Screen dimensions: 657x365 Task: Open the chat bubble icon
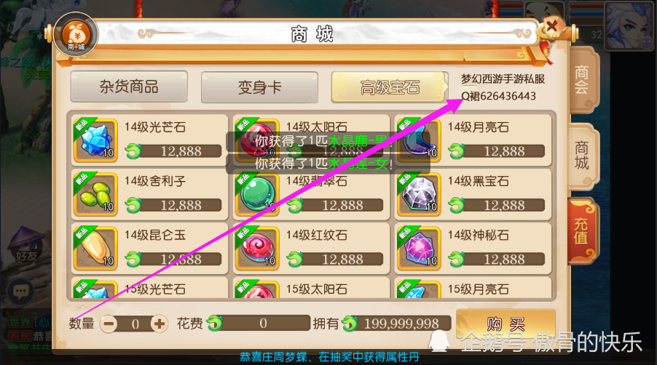coord(20,291)
